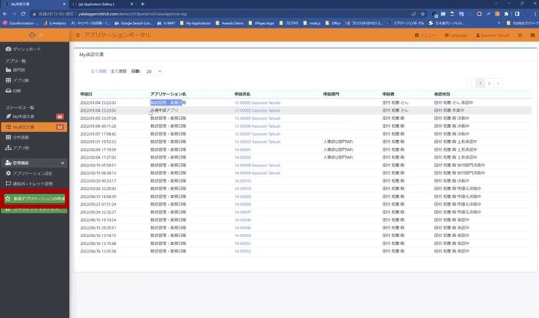Viewport: 539px width, 318px height.
Task: Open the 13-00007 Kazunori Tatsuki link
Action: 257,134
